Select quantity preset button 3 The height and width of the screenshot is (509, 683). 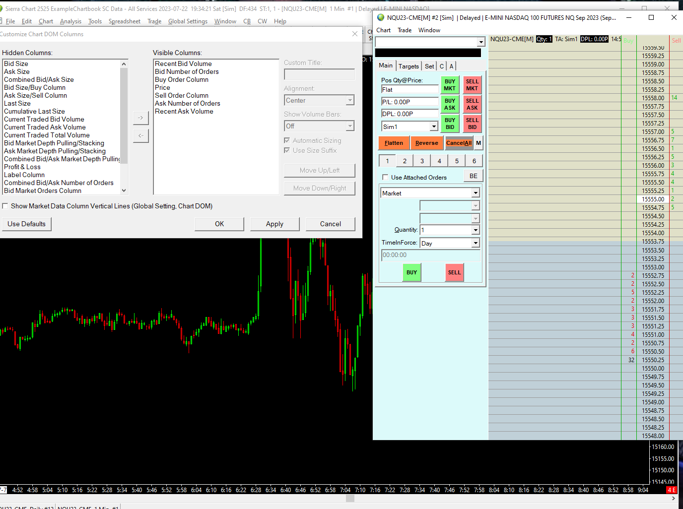(422, 161)
